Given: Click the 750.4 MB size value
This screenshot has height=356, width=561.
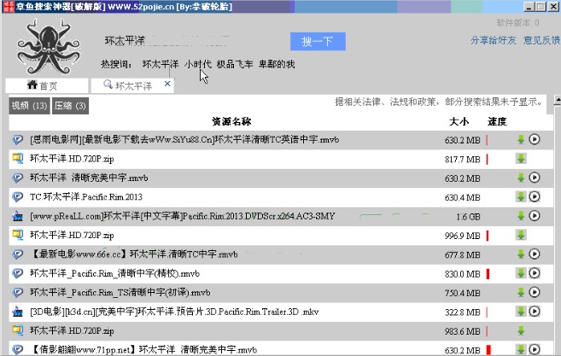Looking at the screenshot, I should (x=463, y=293).
